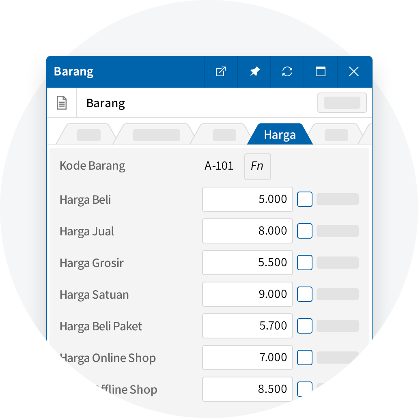Image resolution: width=418 pixels, height=418 pixels.
Task: Select the Harga Satuan input field
Action: tap(247, 294)
